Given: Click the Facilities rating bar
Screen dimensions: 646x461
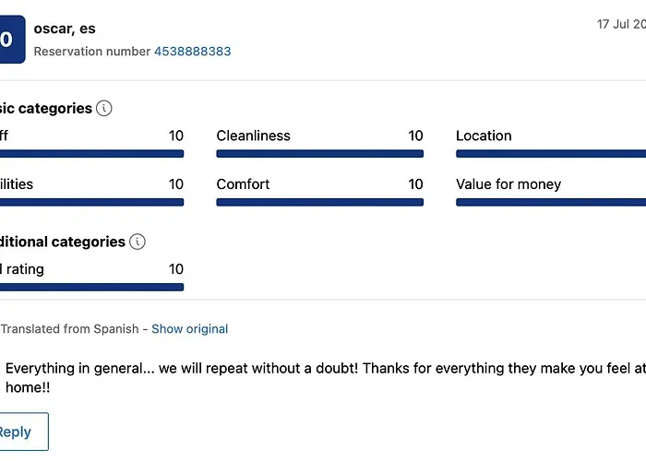Looking at the screenshot, I should coord(92,202).
